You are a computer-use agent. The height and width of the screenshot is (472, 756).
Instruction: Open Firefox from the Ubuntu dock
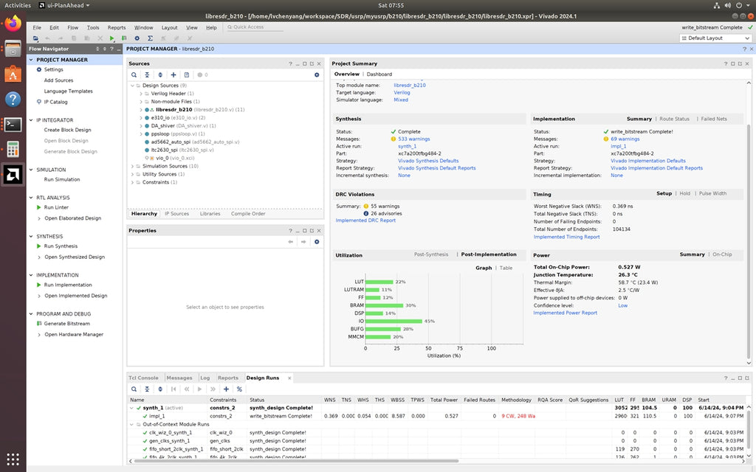coord(13,23)
